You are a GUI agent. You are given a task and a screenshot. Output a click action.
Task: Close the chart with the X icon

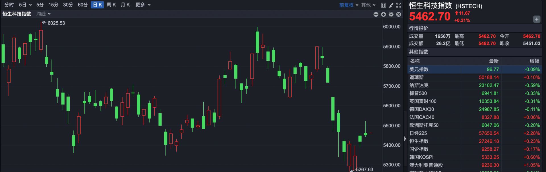pyautogui.click(x=399, y=14)
